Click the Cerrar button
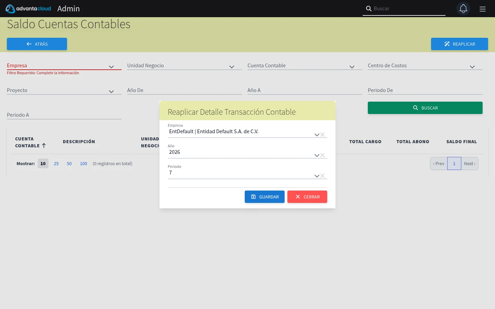Screen dimensions: 495x309 click(x=307, y=197)
